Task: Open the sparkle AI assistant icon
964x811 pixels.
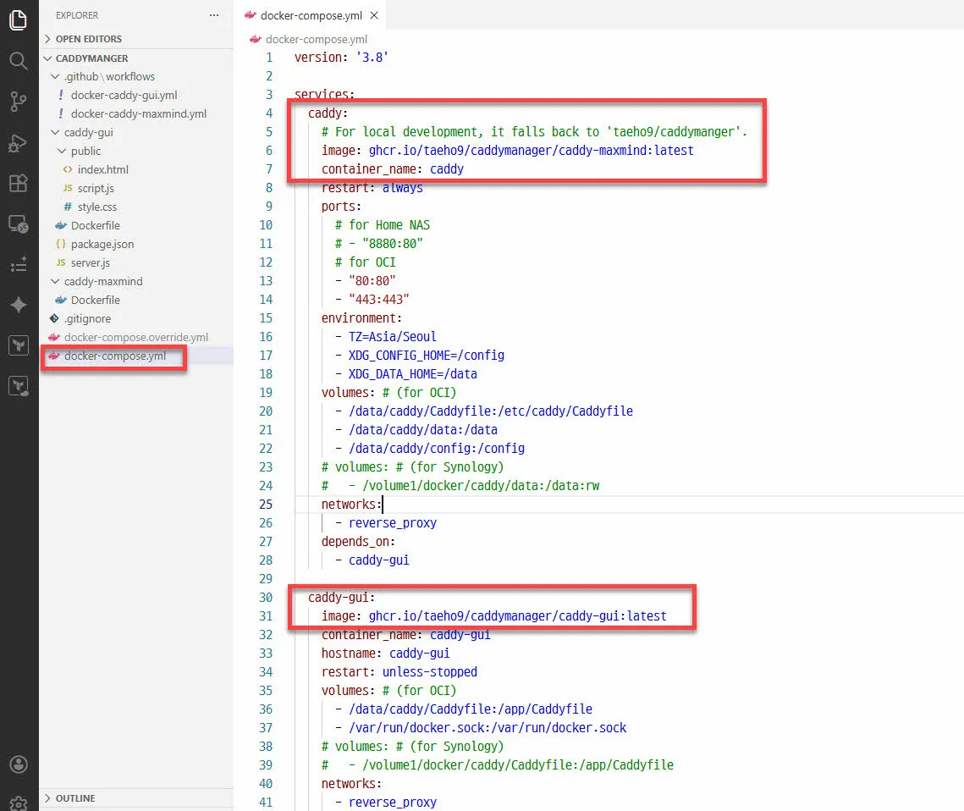Action: tap(19, 305)
